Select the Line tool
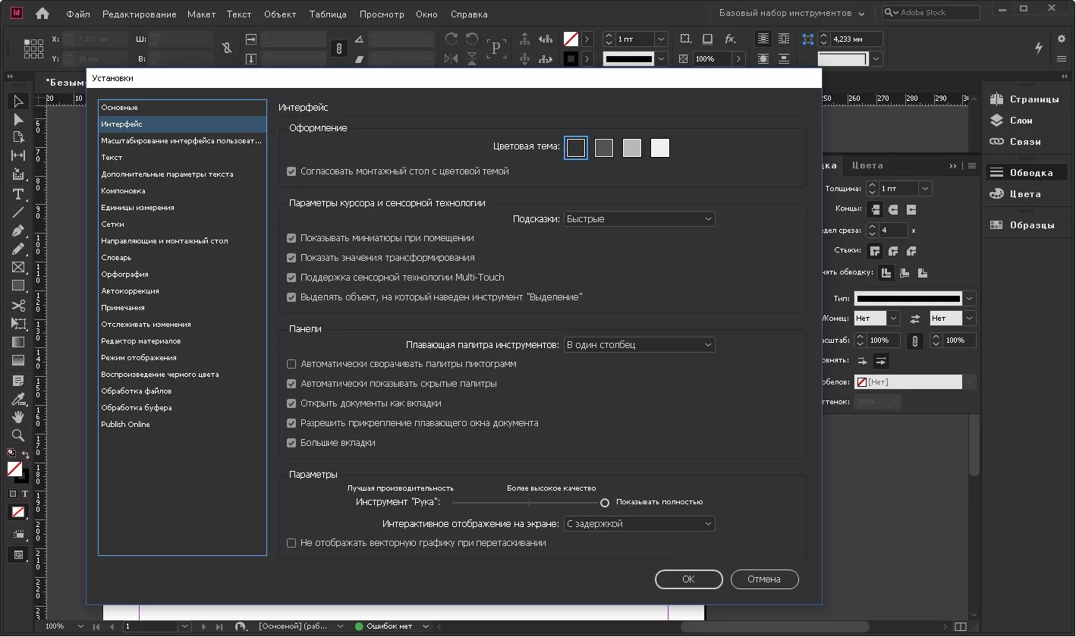Screen dimensions: 1076x637 coord(18,212)
